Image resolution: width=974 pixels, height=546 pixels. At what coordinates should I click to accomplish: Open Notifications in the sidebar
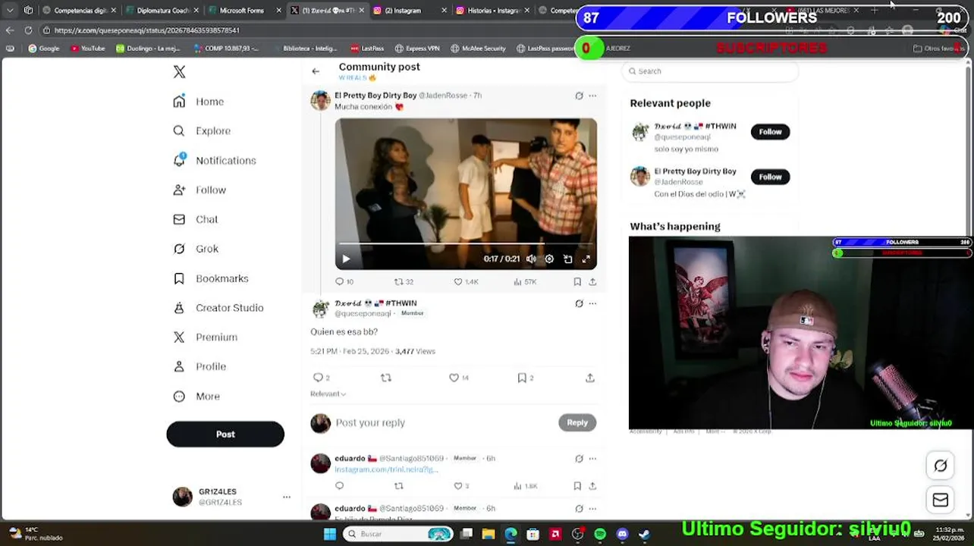(215, 160)
